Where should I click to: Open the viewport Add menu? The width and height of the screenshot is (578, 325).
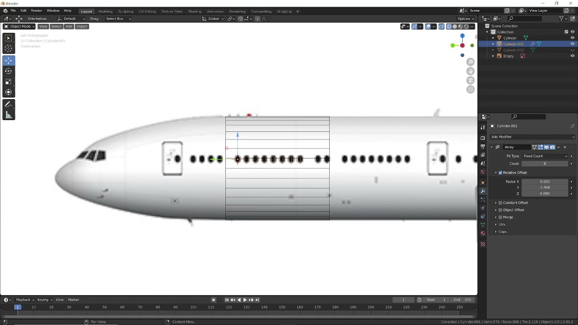click(69, 26)
